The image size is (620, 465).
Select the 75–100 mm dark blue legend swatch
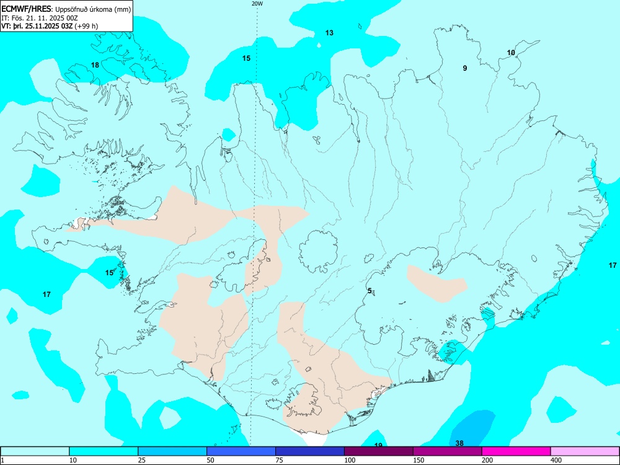tap(310, 451)
